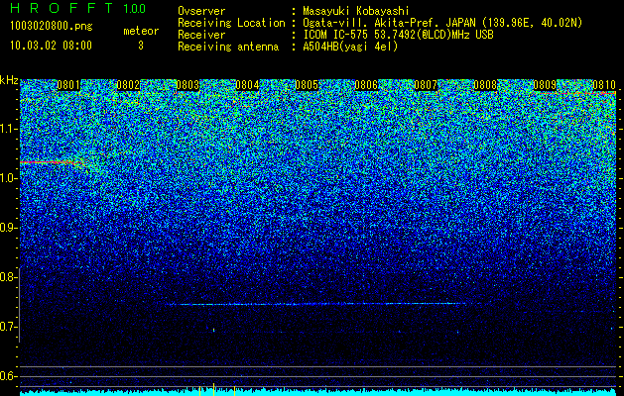Select the 0801 time marker

68,85
